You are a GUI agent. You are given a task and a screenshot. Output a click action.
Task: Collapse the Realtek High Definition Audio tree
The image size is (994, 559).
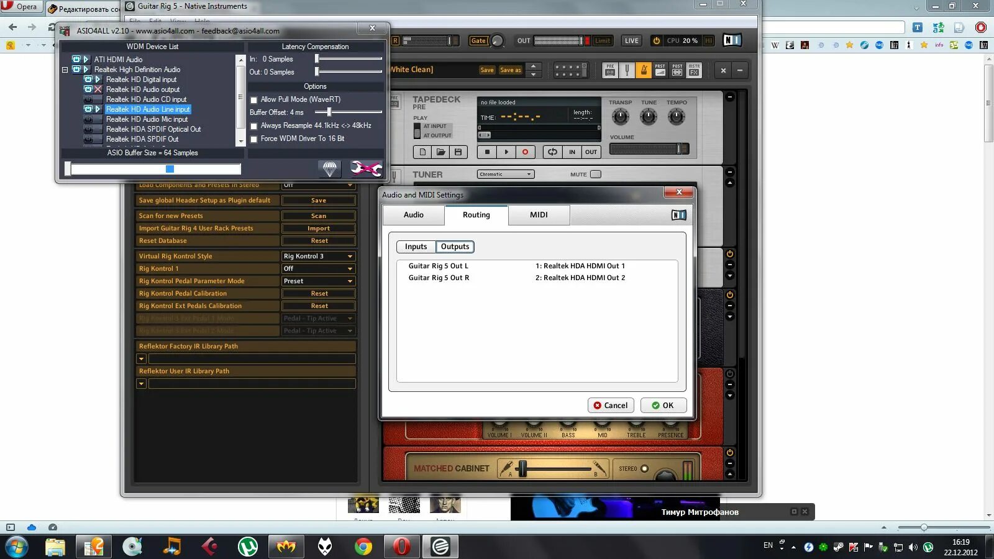tap(65, 70)
